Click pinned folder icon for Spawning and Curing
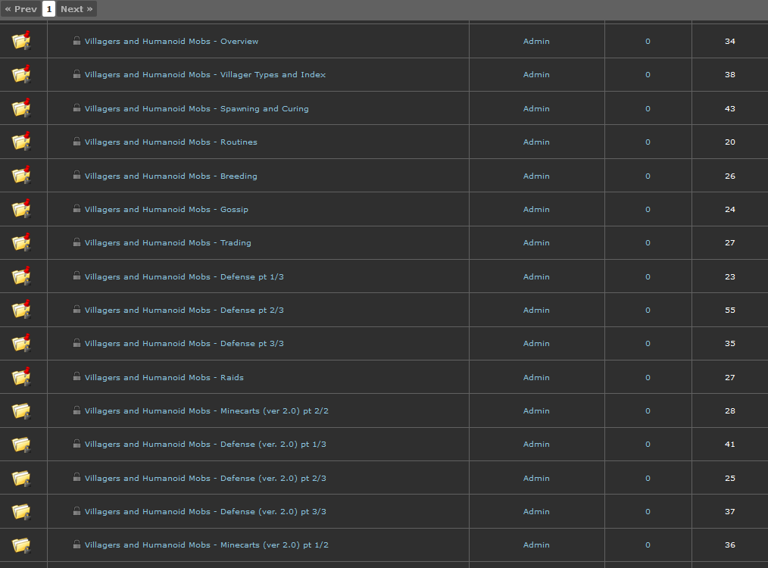Screen dimensions: 768x568 (x=21, y=108)
